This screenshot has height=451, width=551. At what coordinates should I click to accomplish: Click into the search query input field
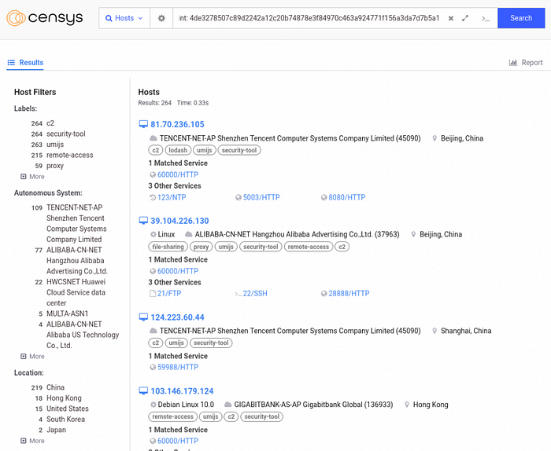309,18
